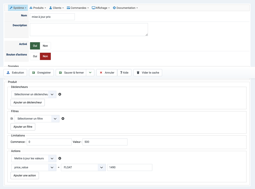Screen dimensions: 255x189
Task: Open the Mettre à jour les valeurs dropdown
Action: (x=34, y=158)
